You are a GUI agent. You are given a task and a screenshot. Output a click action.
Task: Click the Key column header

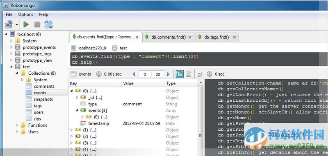tap(95, 83)
